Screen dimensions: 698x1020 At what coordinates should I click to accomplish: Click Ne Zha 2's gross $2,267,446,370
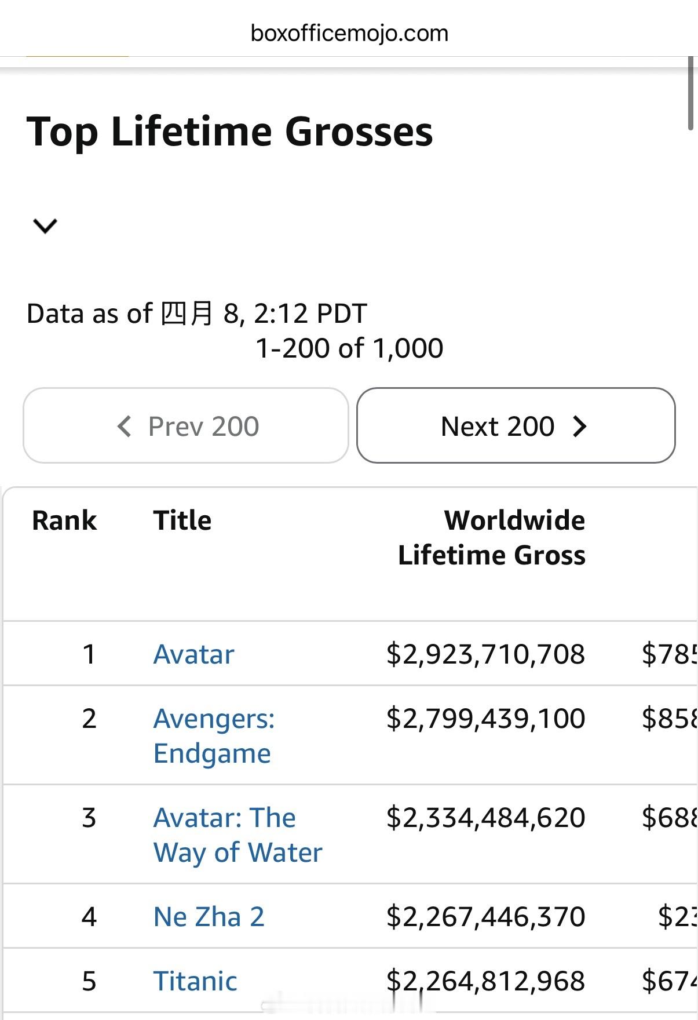point(485,917)
